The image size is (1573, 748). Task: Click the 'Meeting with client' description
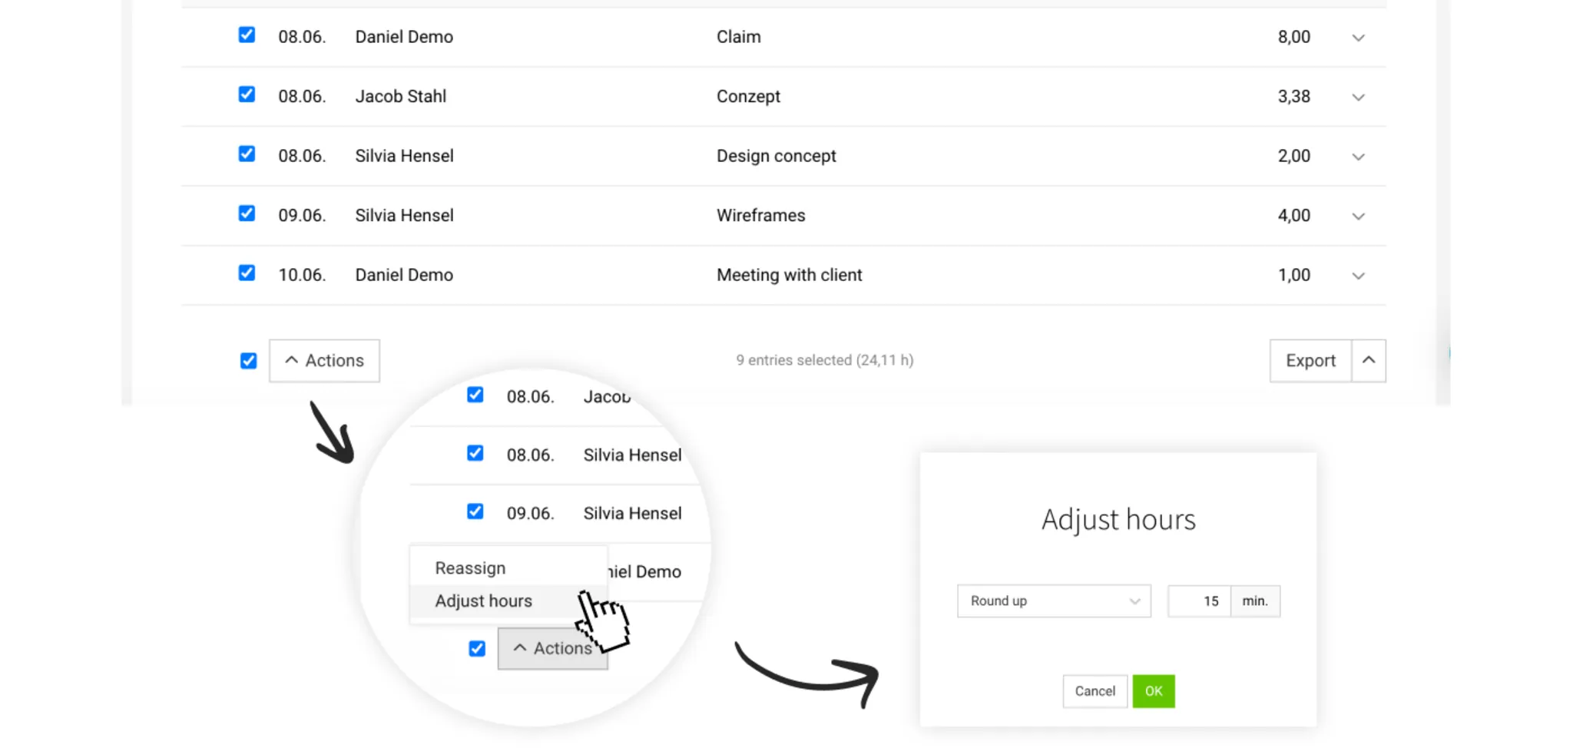[x=789, y=275]
